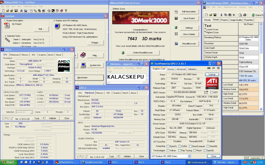Click the ATI Radeon logo in GPU-Z
Screen dimensions: 265x165
click(212, 83)
